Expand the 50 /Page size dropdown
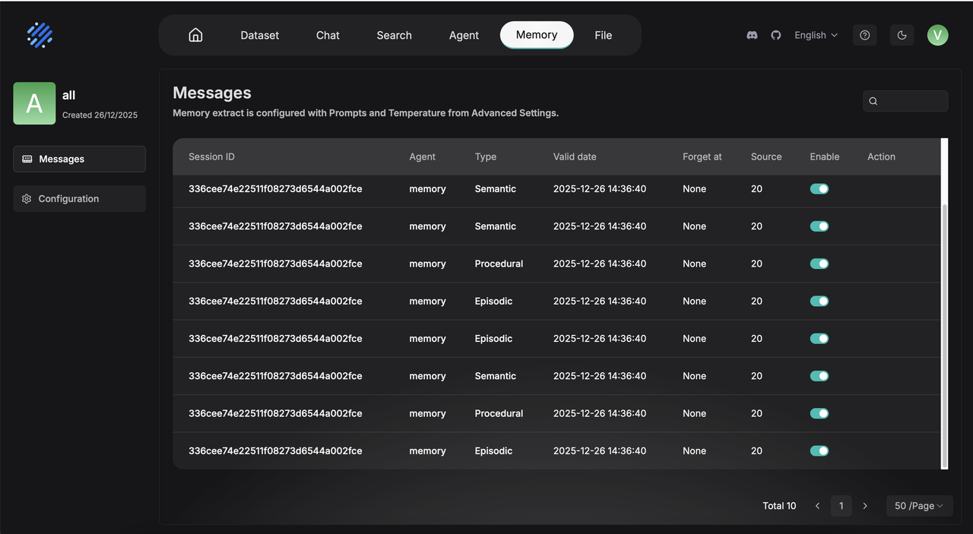The width and height of the screenshot is (973, 534). click(x=919, y=506)
